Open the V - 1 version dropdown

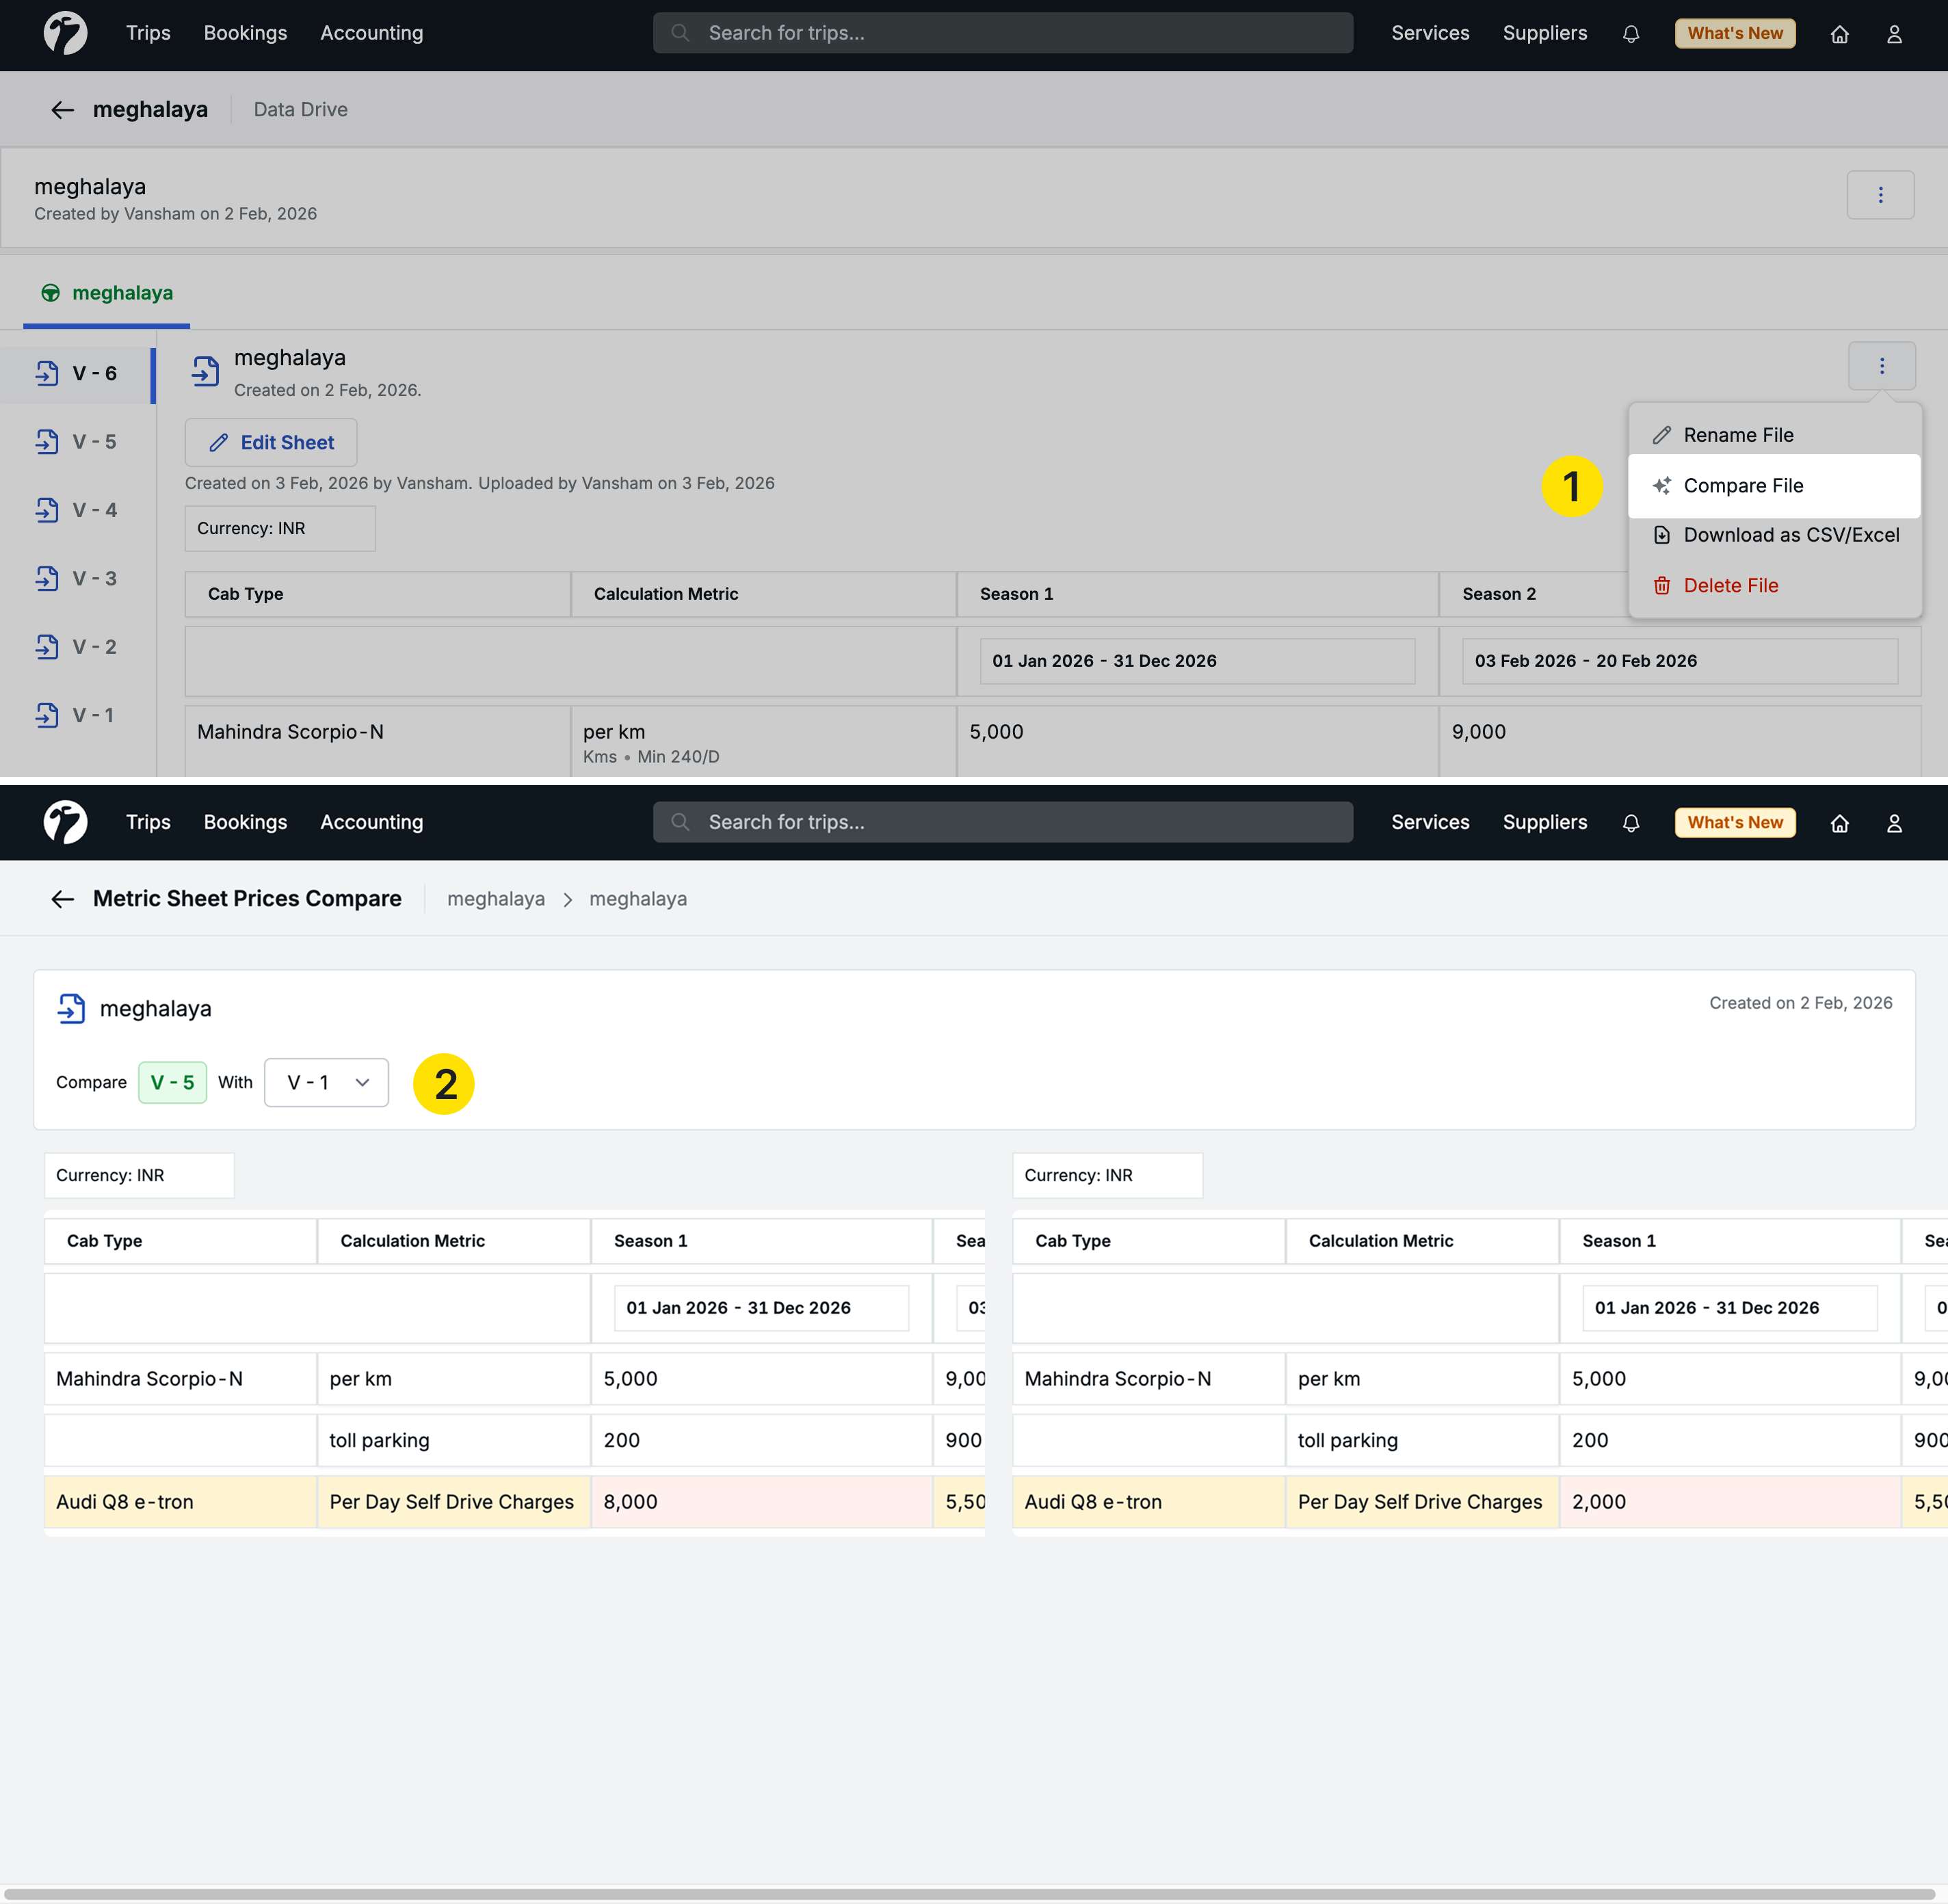pyautogui.click(x=326, y=1083)
